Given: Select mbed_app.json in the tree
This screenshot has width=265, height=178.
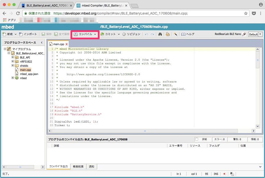Looking at the screenshot, I should click(29, 74).
